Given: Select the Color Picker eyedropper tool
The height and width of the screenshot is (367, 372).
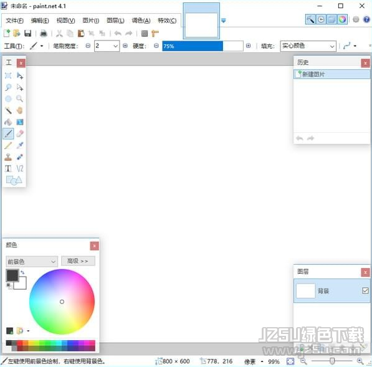Looking at the screenshot, I should (x=20, y=145).
